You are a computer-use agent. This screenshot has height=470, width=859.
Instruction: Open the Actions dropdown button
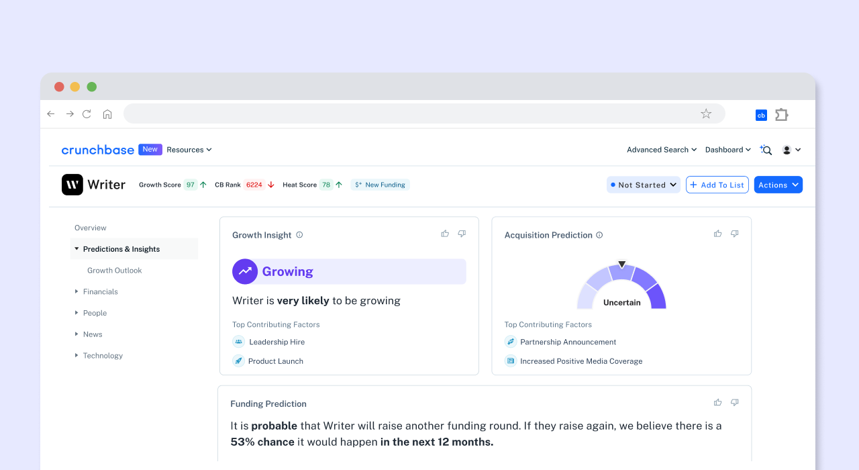click(778, 185)
